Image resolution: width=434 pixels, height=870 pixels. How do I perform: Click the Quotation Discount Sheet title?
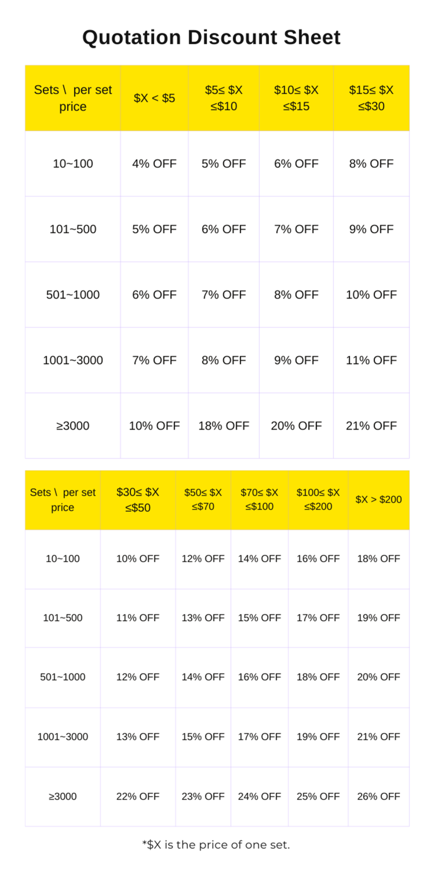(211, 37)
